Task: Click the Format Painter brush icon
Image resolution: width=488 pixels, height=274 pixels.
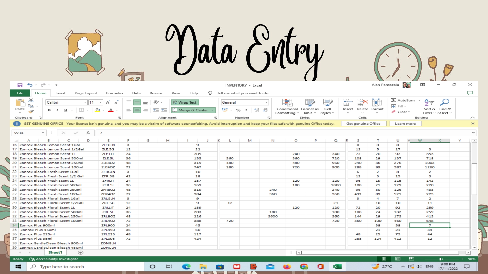Action: 31,112
